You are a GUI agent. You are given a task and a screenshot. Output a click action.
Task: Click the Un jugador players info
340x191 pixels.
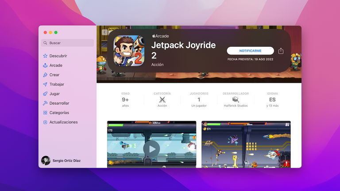tap(199, 106)
